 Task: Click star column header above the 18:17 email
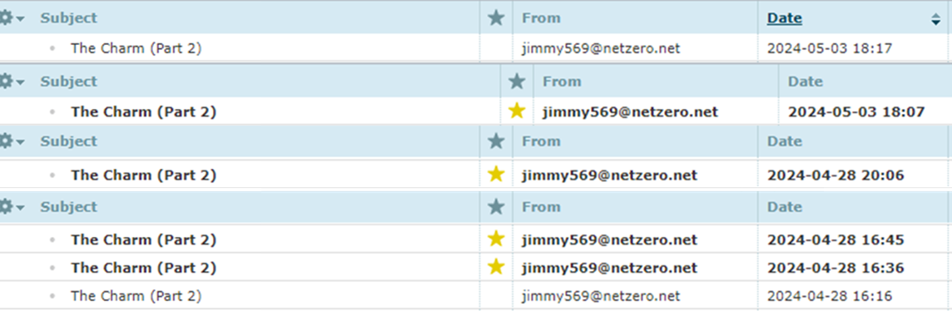[x=496, y=17]
